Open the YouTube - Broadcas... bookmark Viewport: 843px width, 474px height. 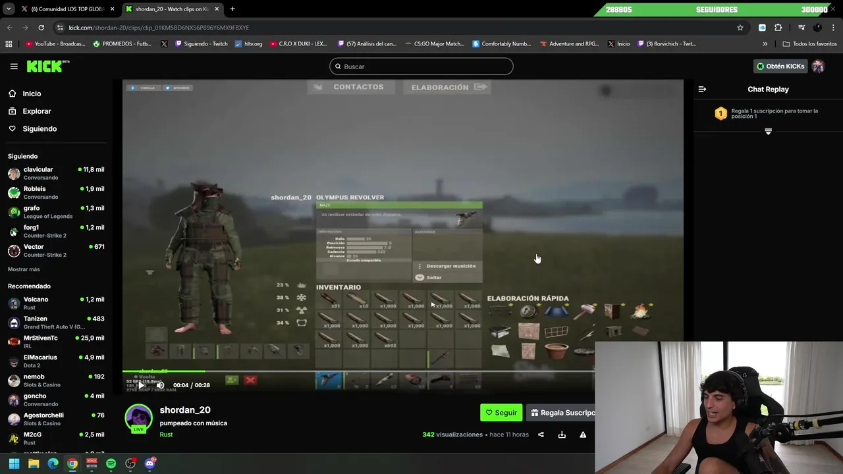pyautogui.click(x=55, y=43)
